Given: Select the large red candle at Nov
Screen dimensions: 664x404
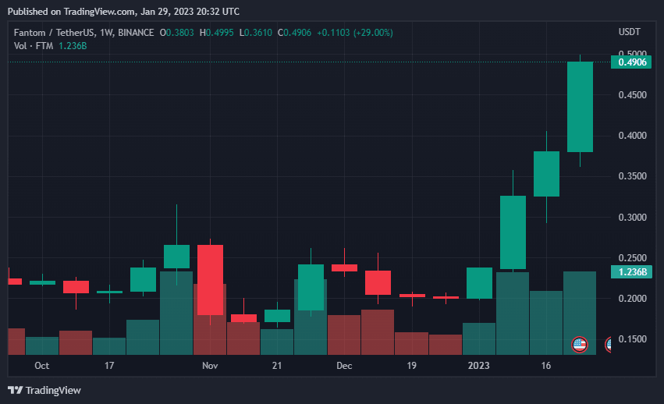Looking at the screenshot, I should click(210, 280).
